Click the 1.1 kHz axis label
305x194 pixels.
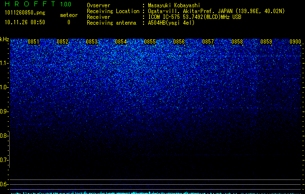tap(4, 63)
